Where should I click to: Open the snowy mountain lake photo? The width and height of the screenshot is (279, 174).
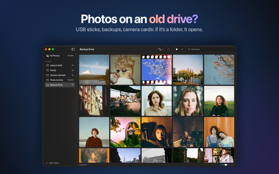coord(94,70)
